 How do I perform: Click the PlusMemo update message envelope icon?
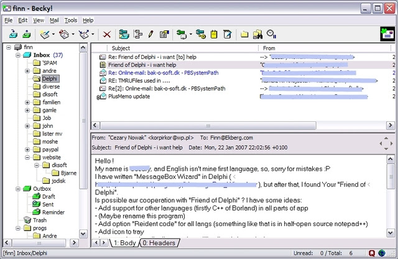pos(103,96)
